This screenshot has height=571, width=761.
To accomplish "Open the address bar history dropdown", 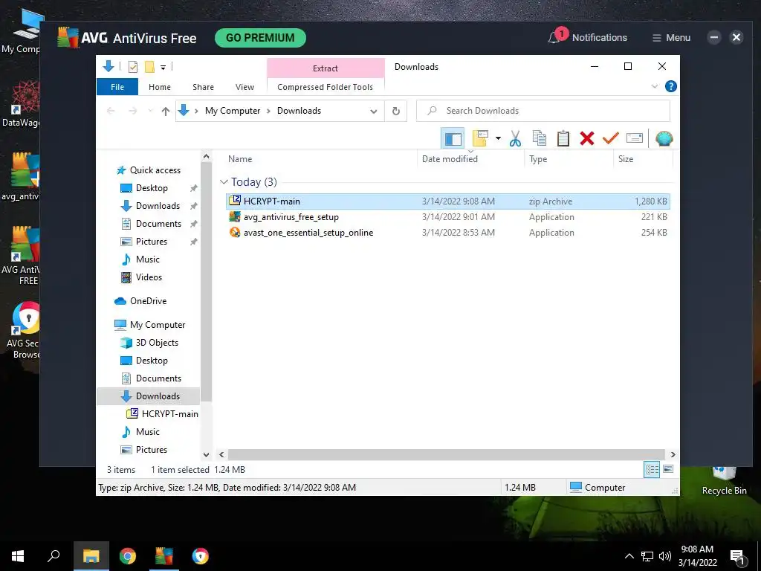I will tap(373, 112).
